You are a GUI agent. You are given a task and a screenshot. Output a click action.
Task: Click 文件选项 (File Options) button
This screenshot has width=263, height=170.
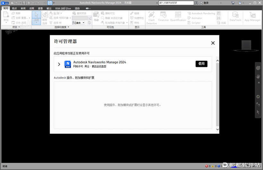point(19,23)
